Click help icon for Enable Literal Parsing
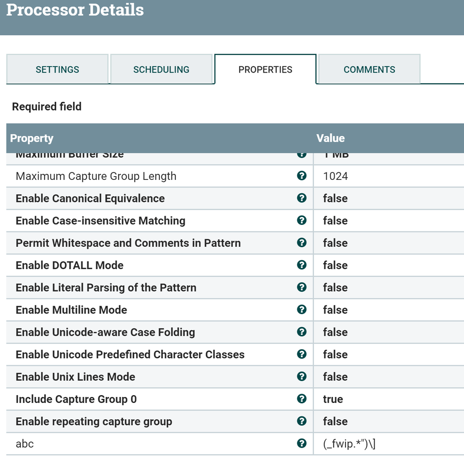The image size is (464, 462). [x=301, y=288]
